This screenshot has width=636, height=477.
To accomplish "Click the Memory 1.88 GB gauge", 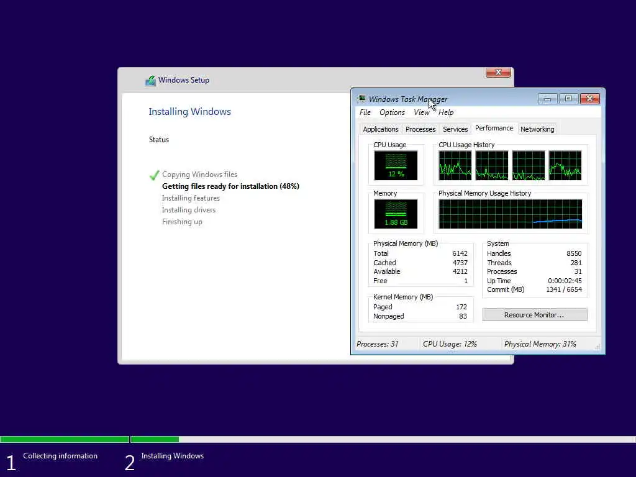I will pyautogui.click(x=396, y=214).
